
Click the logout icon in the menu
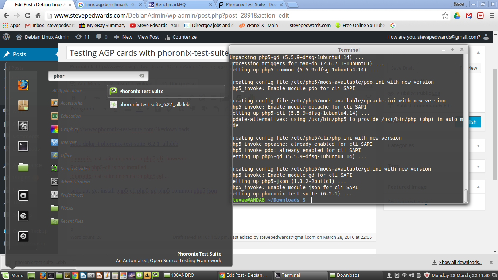click(23, 216)
